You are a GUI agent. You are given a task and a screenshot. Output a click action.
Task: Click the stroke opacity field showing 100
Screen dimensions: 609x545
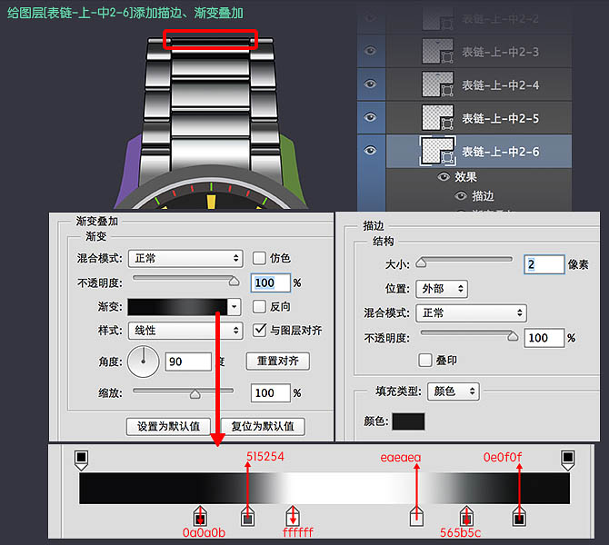click(544, 338)
